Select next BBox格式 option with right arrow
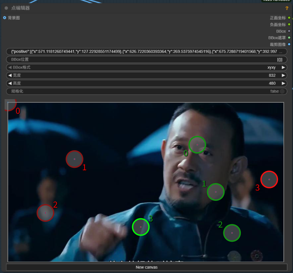Screen dimensions: 293x273 [x=283, y=67]
